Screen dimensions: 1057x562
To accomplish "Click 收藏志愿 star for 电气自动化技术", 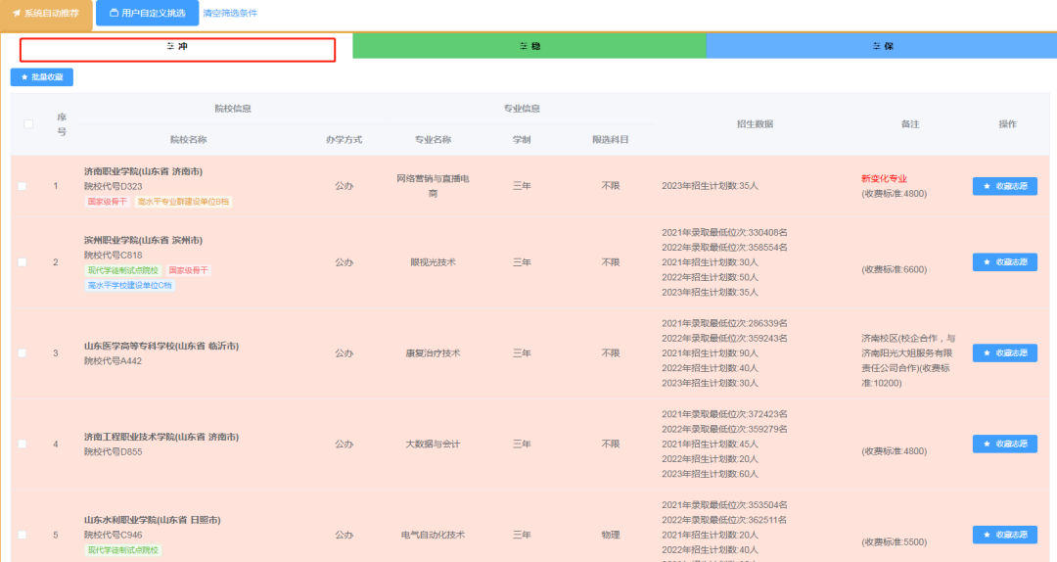I will tap(1004, 535).
